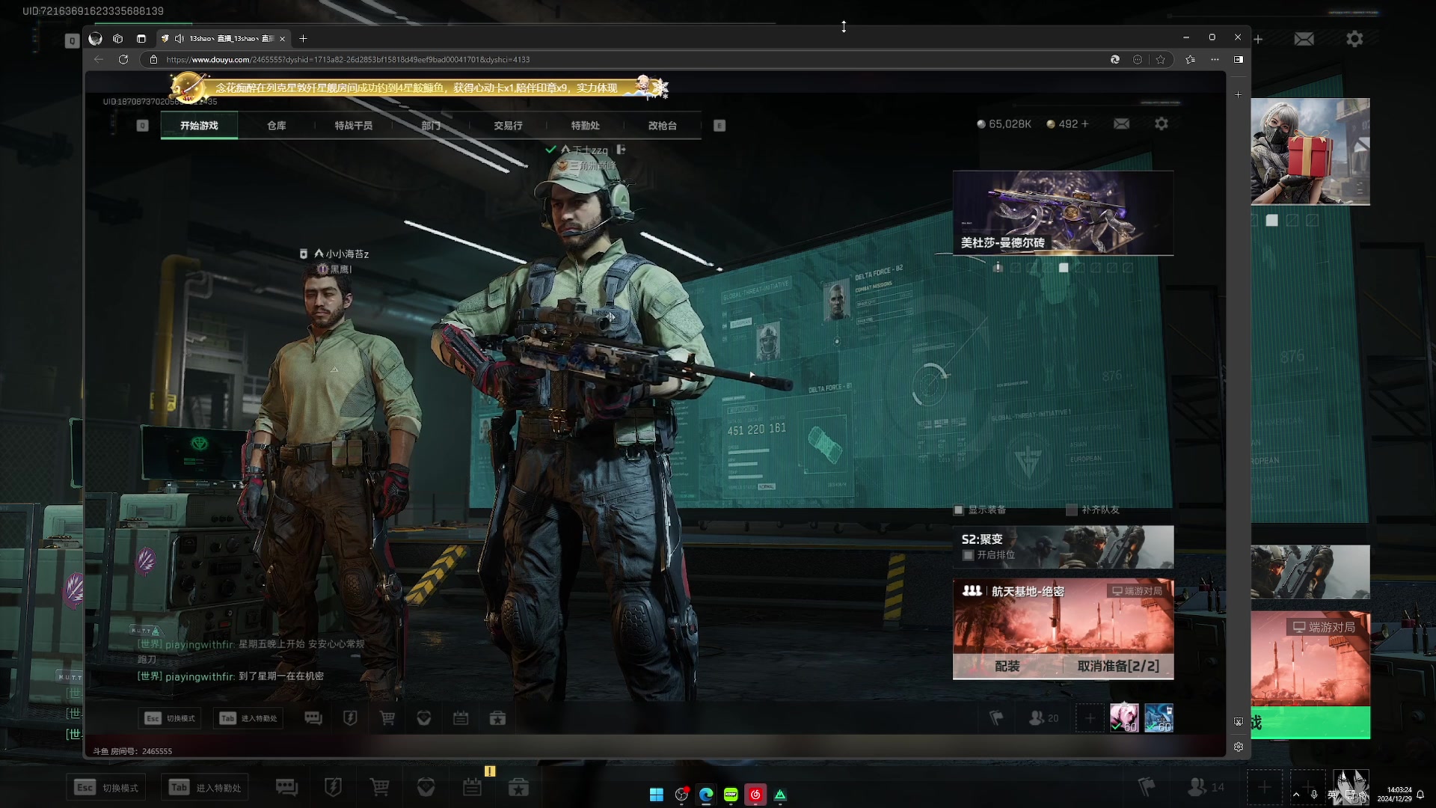
Task: Click 端游对局 label on the map card
Action: click(1136, 591)
